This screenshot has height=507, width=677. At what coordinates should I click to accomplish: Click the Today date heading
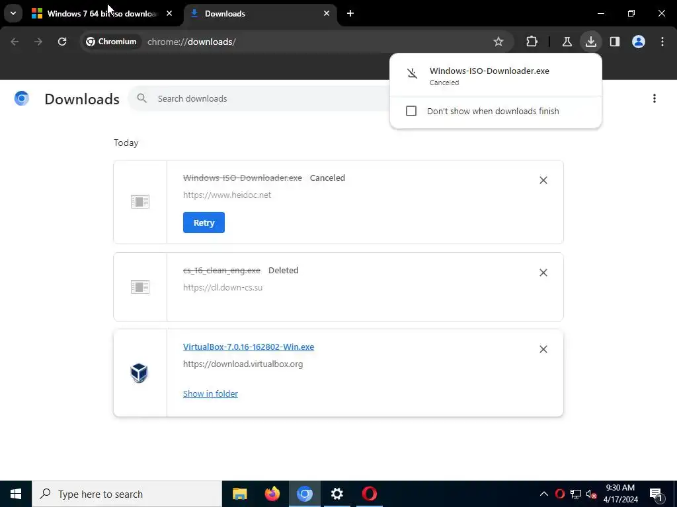pos(126,143)
